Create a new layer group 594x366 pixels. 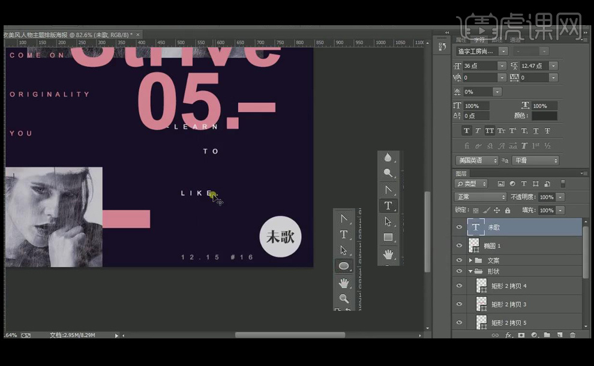pos(547,335)
